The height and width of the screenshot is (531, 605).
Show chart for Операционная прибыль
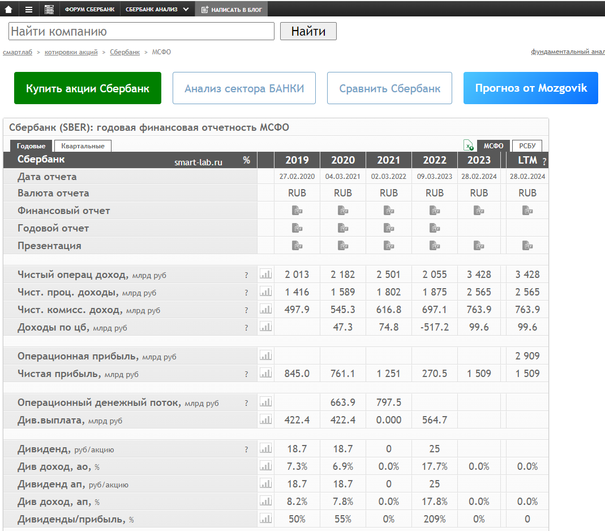pos(266,356)
